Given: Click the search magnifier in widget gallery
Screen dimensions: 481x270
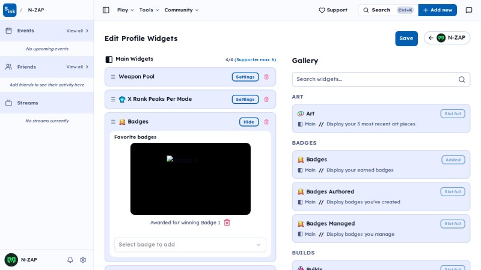Looking at the screenshot, I should (462, 80).
